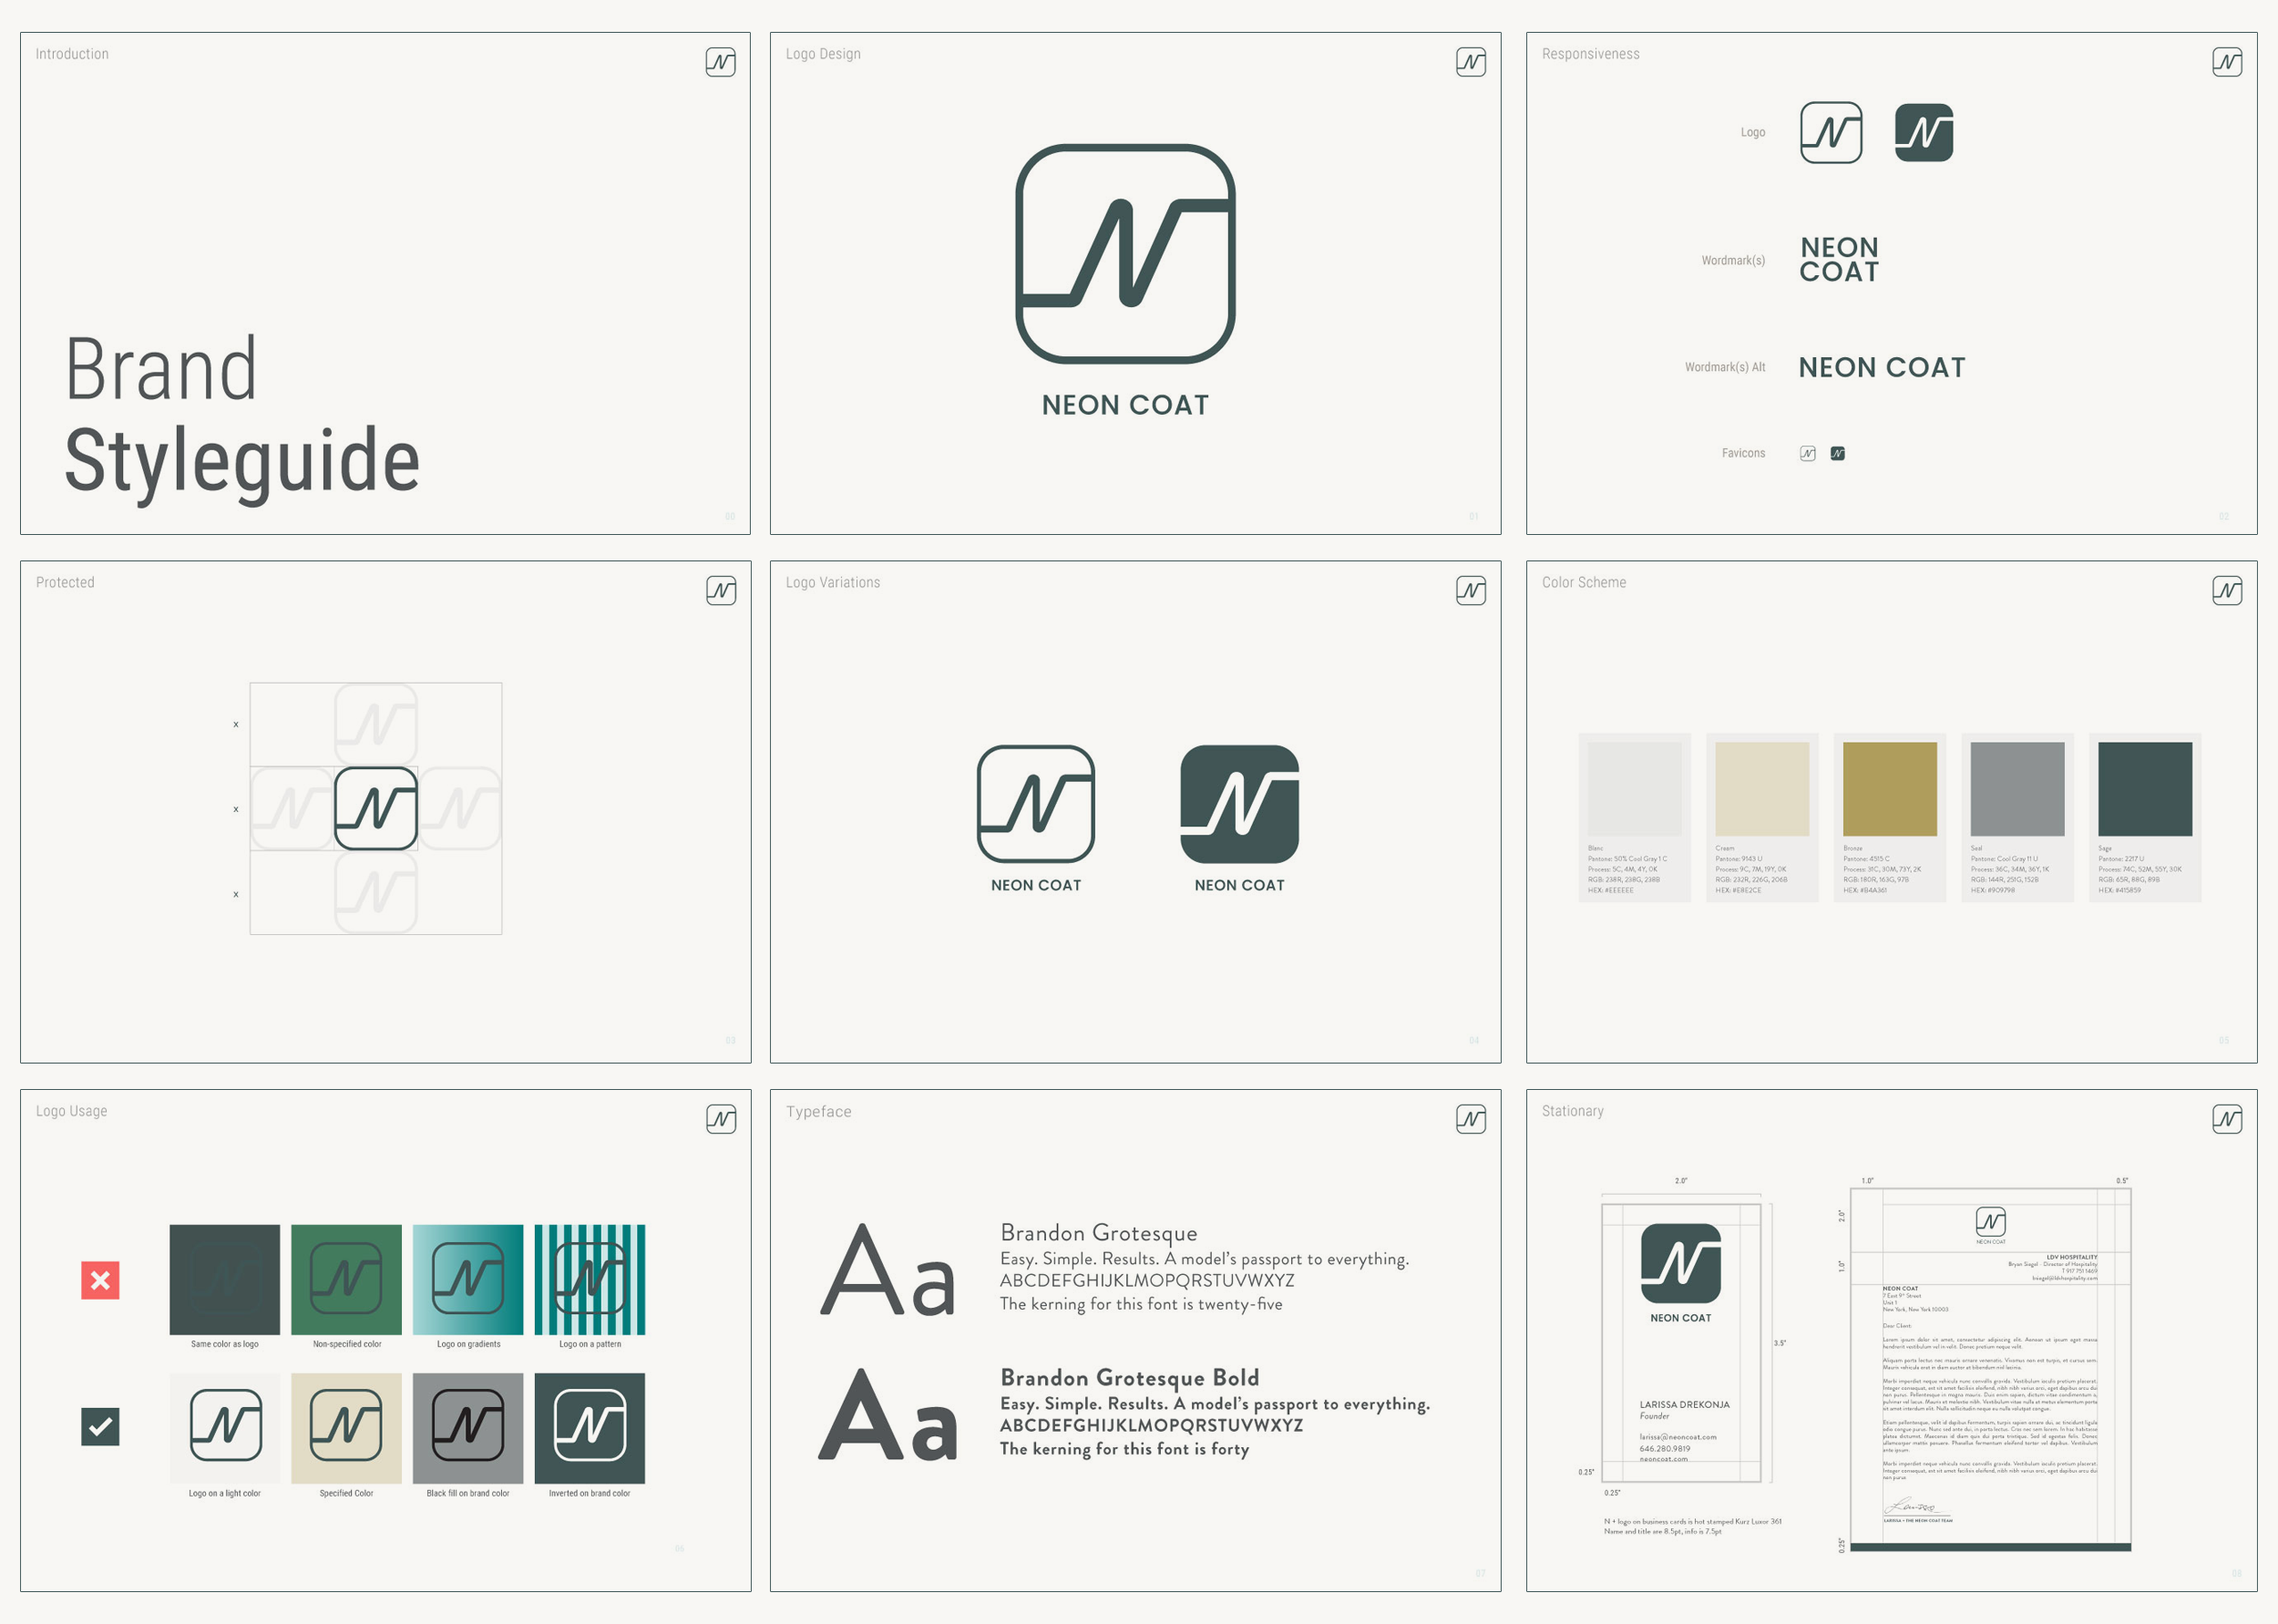Click the 'Logo on a pattern' striped tile
Image resolution: width=2278 pixels, height=1624 pixels.
[x=590, y=1279]
